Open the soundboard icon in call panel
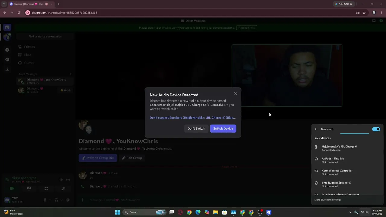Screen dimensions: 386x217 coord(63,189)
